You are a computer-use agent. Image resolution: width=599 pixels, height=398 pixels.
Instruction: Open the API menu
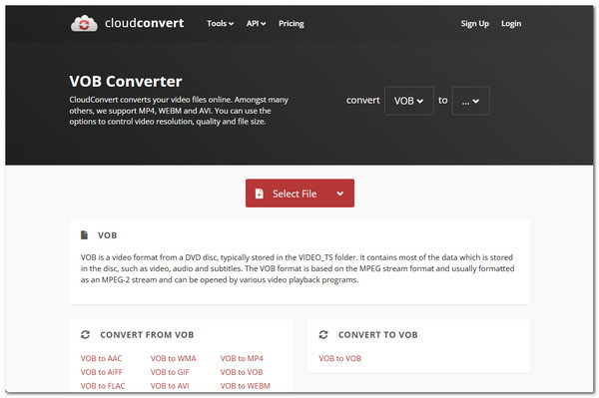point(256,24)
